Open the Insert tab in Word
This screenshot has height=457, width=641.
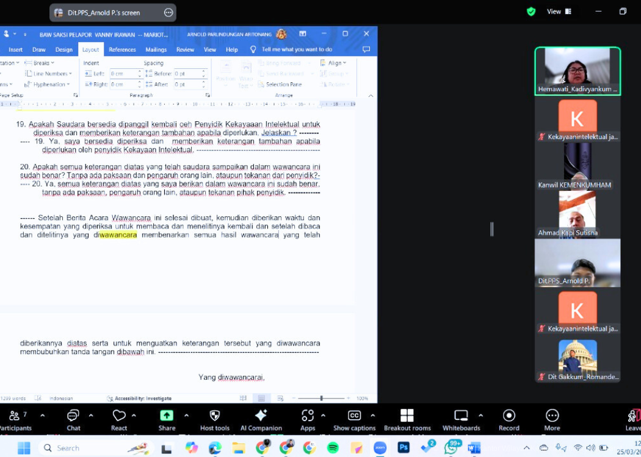click(x=15, y=49)
